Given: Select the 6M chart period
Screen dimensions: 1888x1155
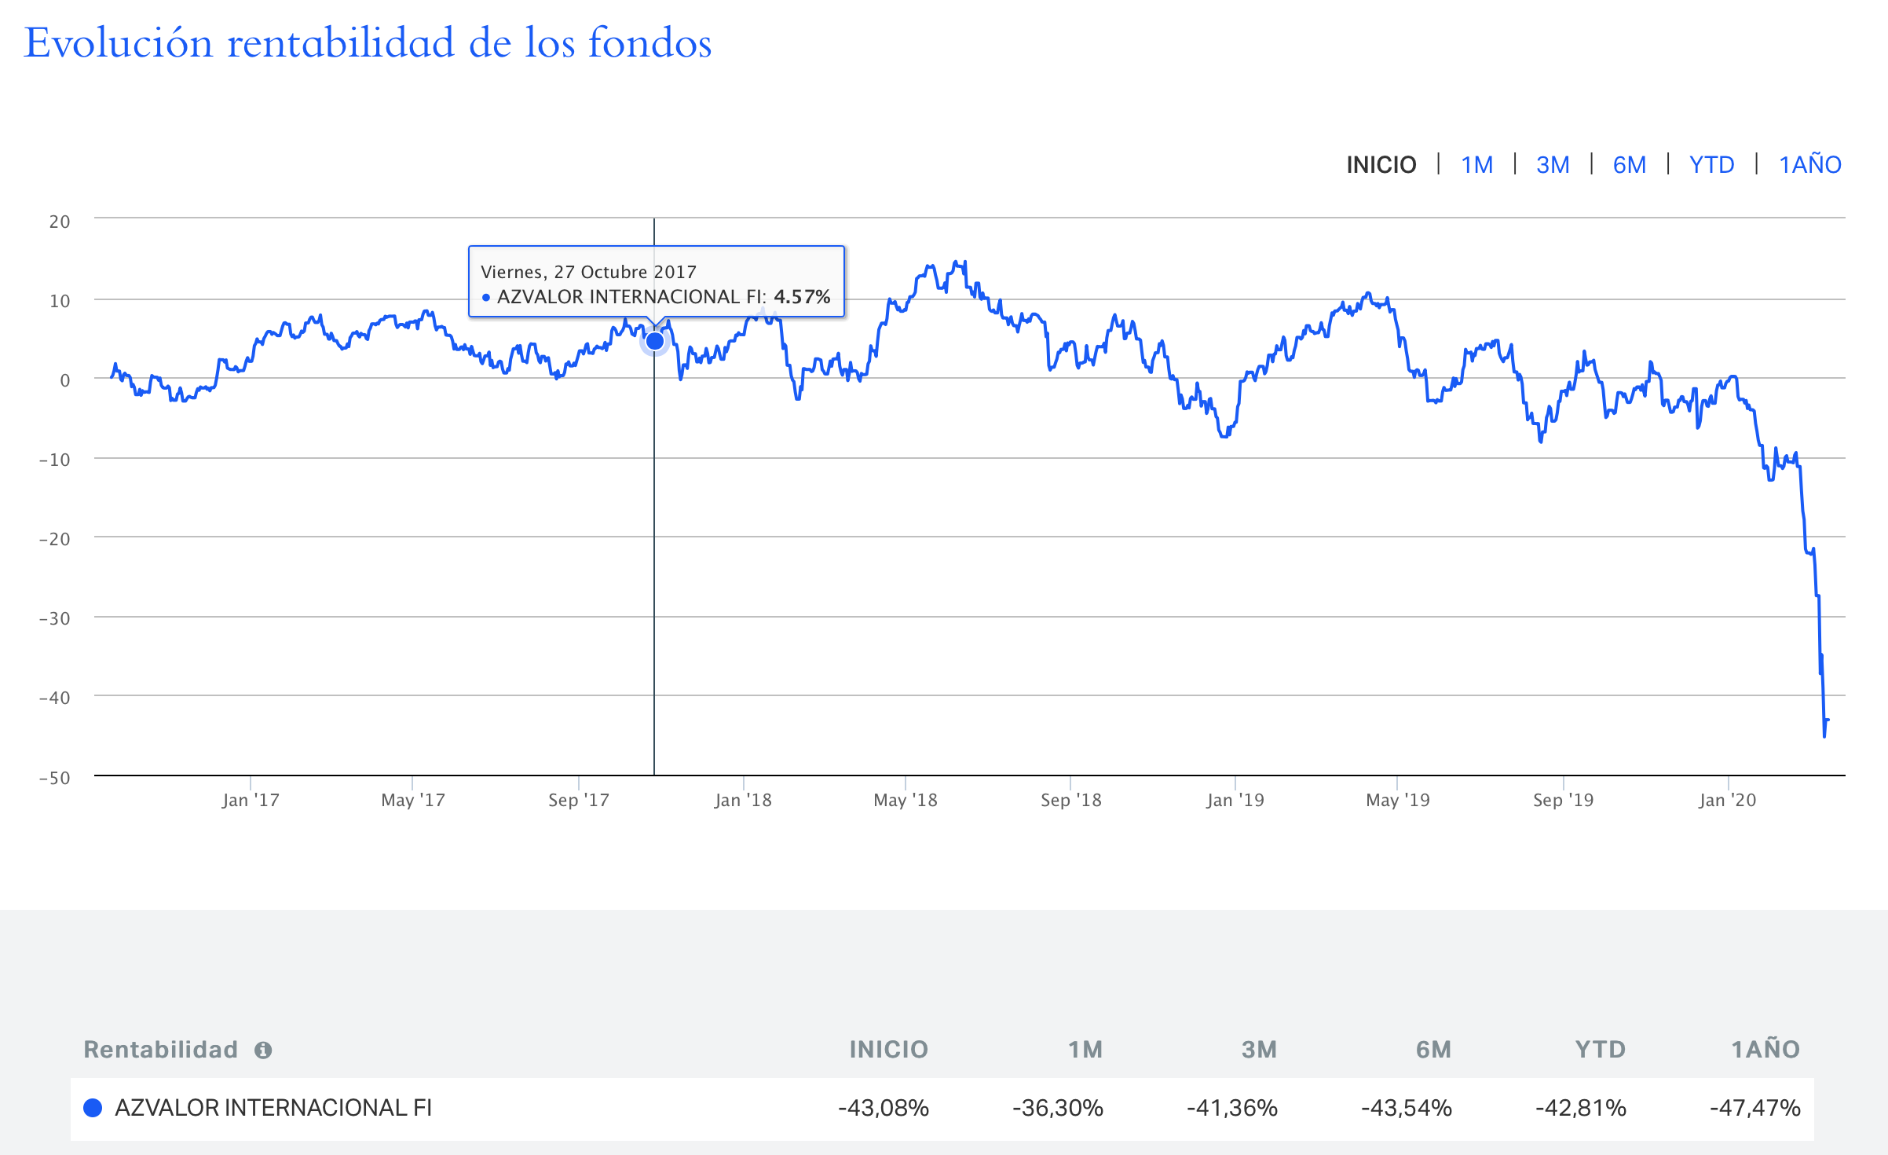Looking at the screenshot, I should tap(1629, 165).
